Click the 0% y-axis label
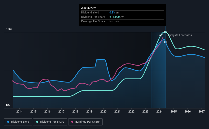Viewport: 209px width, 129px height. coord(8,105)
